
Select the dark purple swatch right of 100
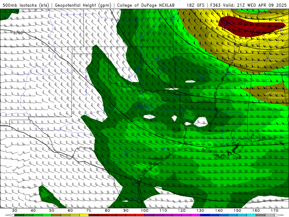pyautogui.click(x=149, y=215)
